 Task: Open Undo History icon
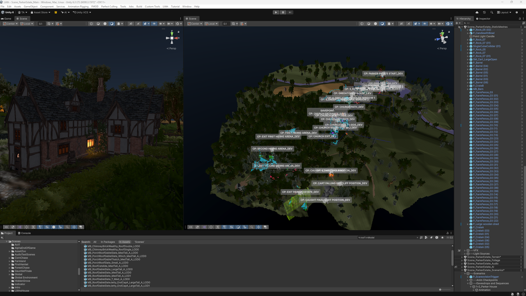tap(484, 12)
